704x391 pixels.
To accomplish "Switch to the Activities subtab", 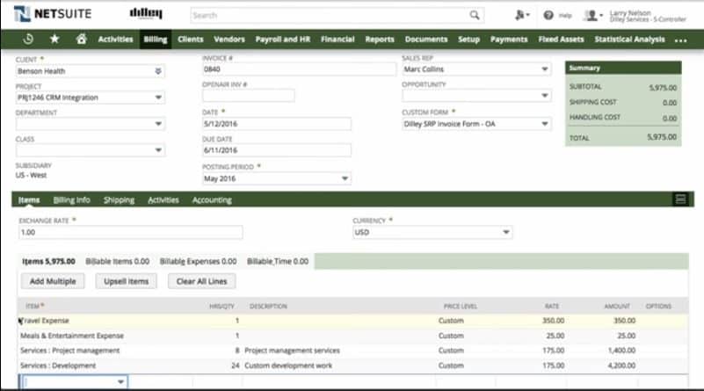I will click(163, 199).
